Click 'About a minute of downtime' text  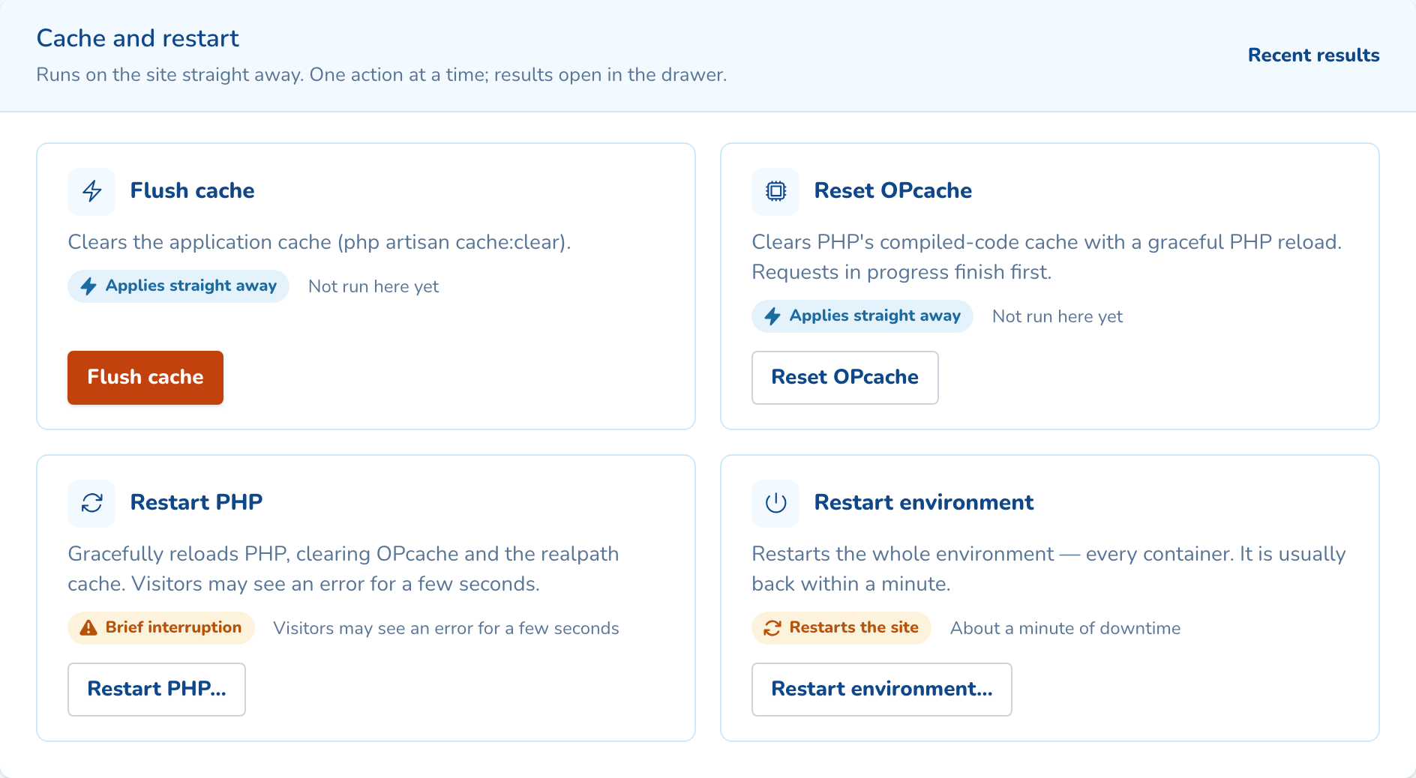coord(1065,628)
